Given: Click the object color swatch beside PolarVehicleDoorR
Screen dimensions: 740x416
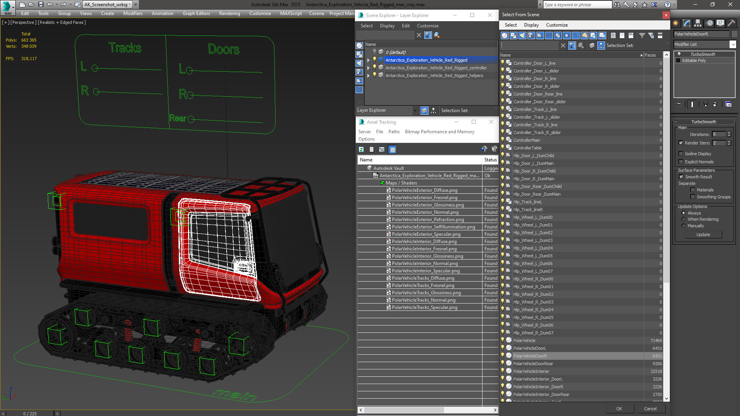Looking at the screenshot, I should click(734, 34).
